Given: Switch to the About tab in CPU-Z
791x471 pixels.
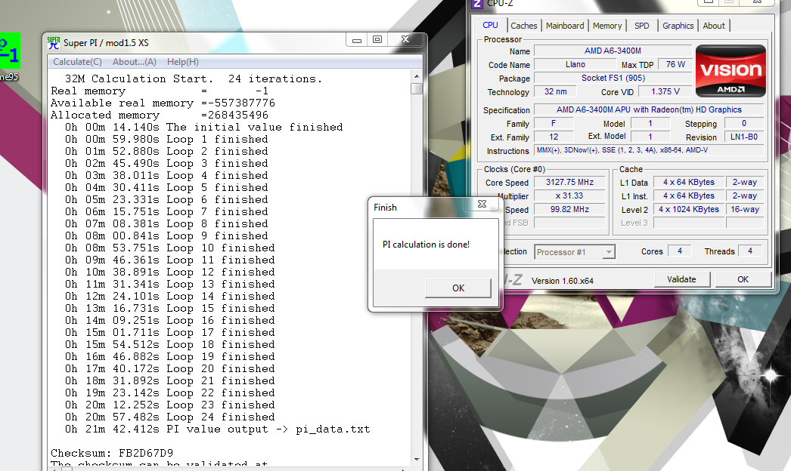Looking at the screenshot, I should [x=714, y=26].
